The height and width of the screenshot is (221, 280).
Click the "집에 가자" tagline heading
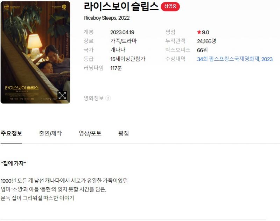(x=13, y=163)
